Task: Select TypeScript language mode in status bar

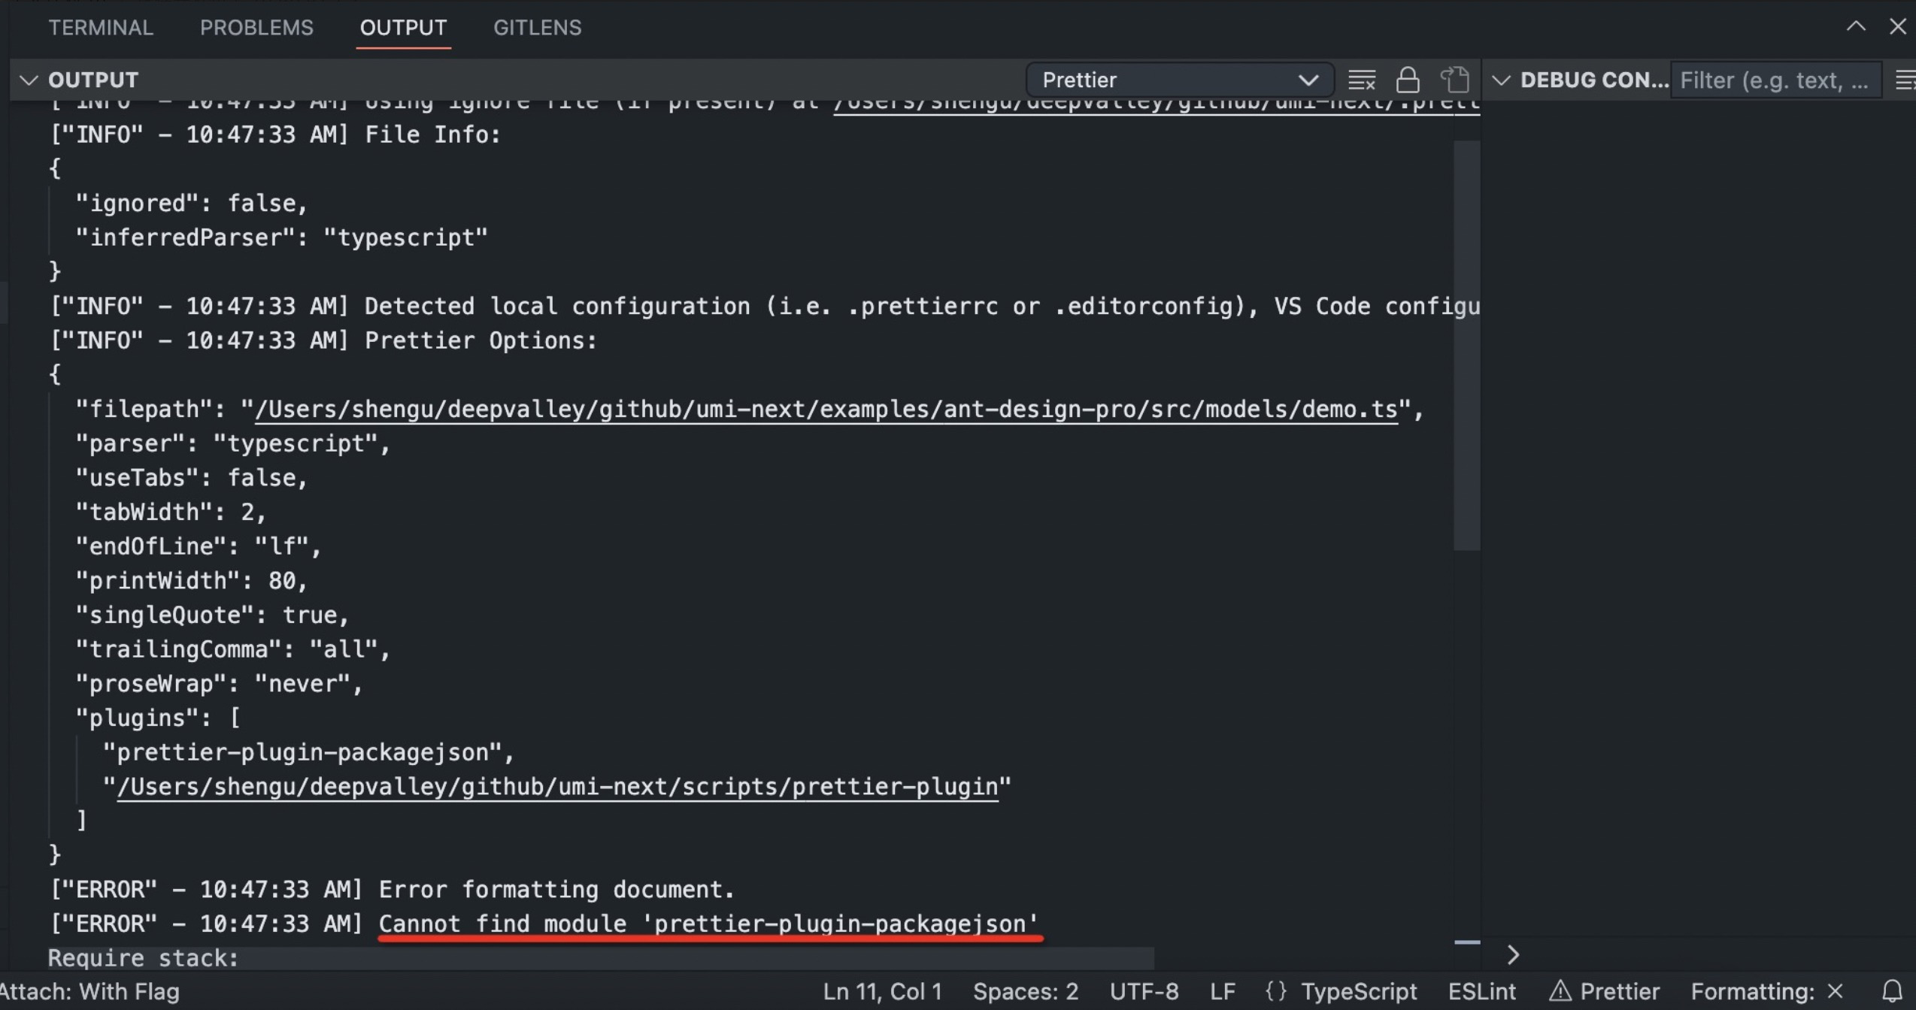Action: (1359, 992)
